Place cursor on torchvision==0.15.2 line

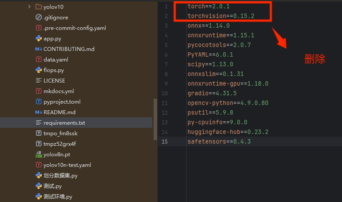tap(221, 16)
